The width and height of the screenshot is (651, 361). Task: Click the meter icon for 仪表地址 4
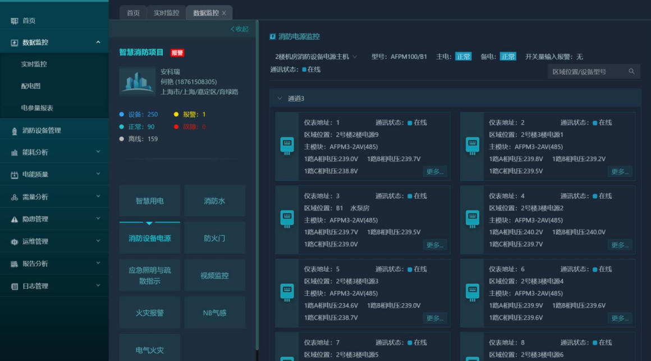point(472,219)
